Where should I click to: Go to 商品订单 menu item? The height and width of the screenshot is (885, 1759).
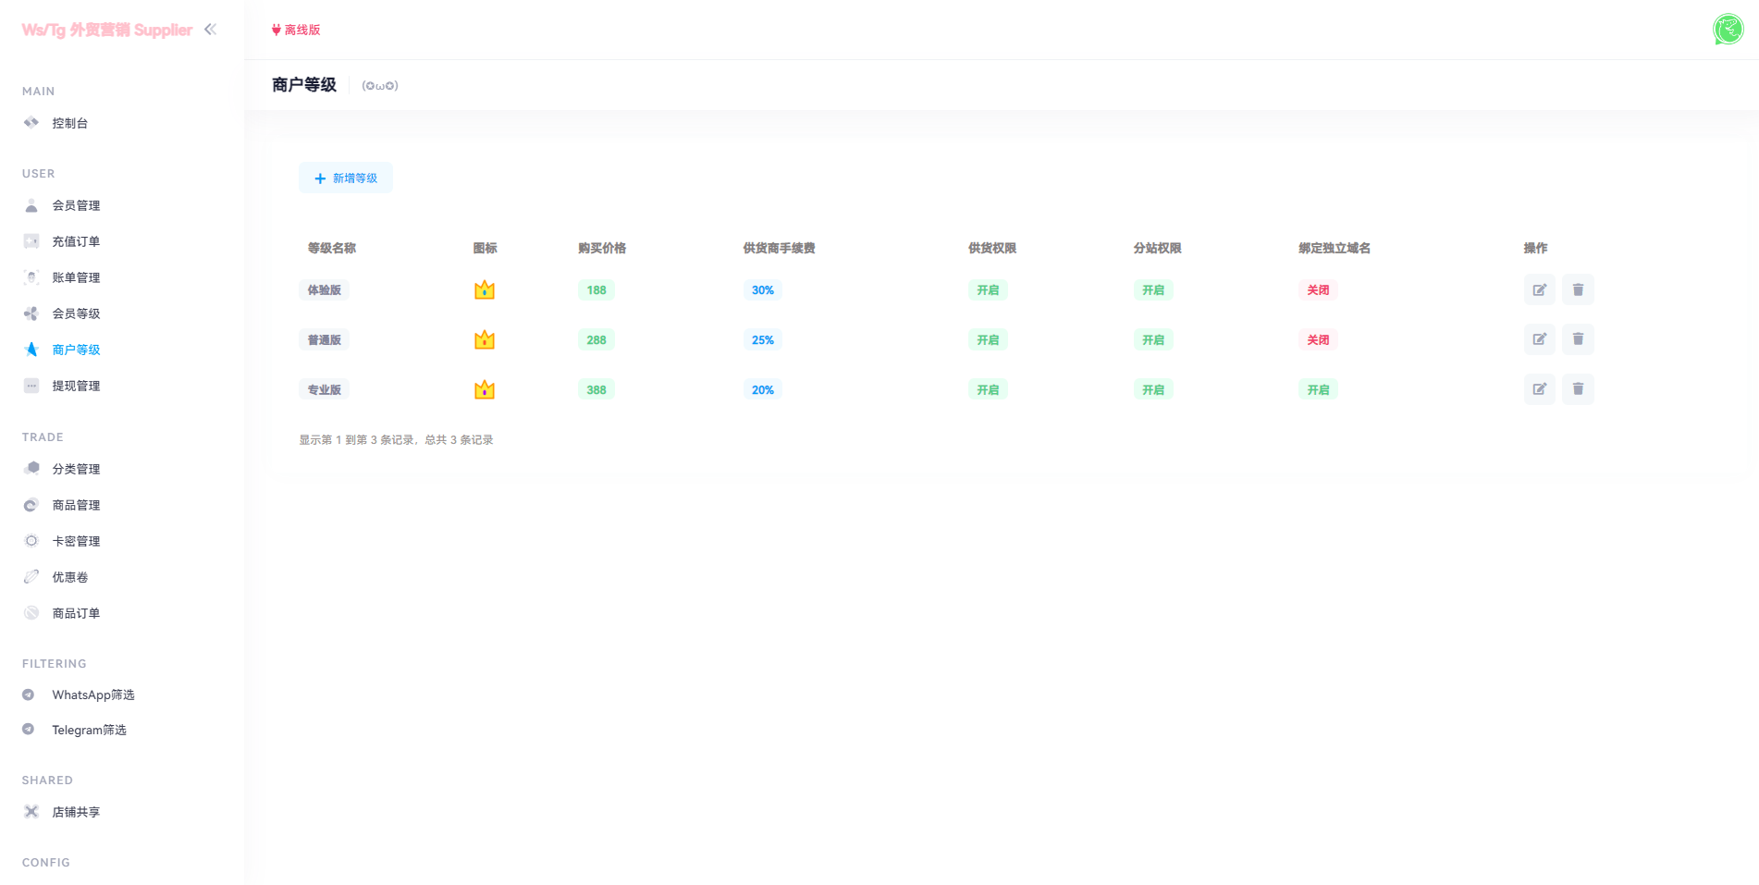tap(76, 613)
